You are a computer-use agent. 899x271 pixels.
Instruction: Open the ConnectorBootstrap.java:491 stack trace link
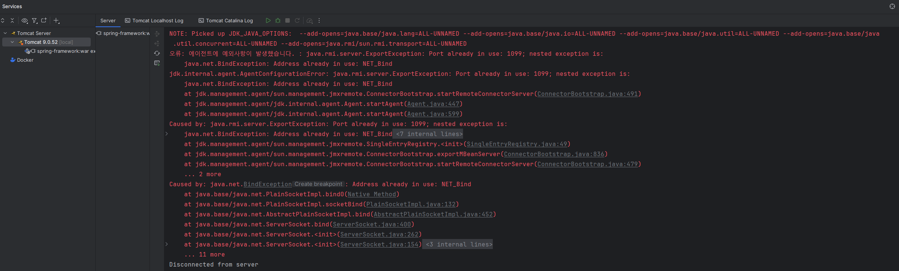tap(588, 94)
